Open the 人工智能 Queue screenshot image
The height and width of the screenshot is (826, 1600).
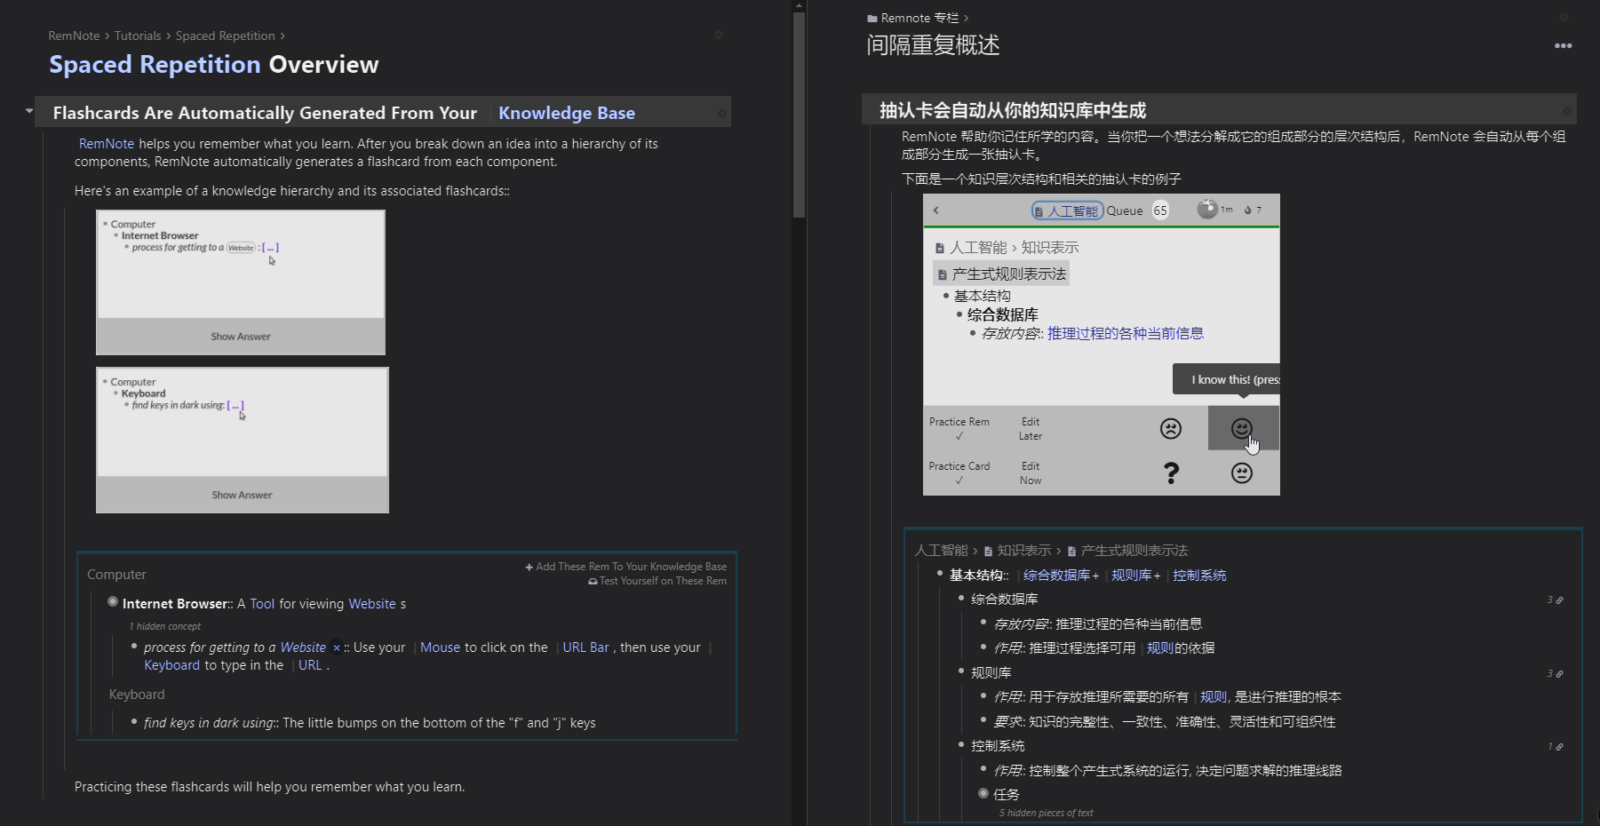tap(1102, 345)
